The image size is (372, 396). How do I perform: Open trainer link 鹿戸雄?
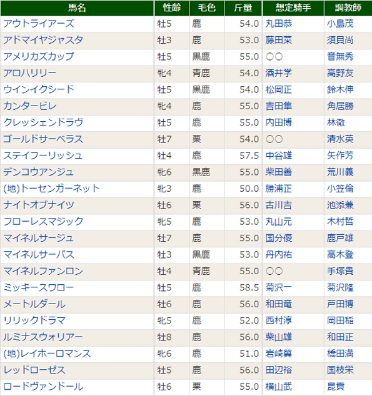click(x=340, y=238)
